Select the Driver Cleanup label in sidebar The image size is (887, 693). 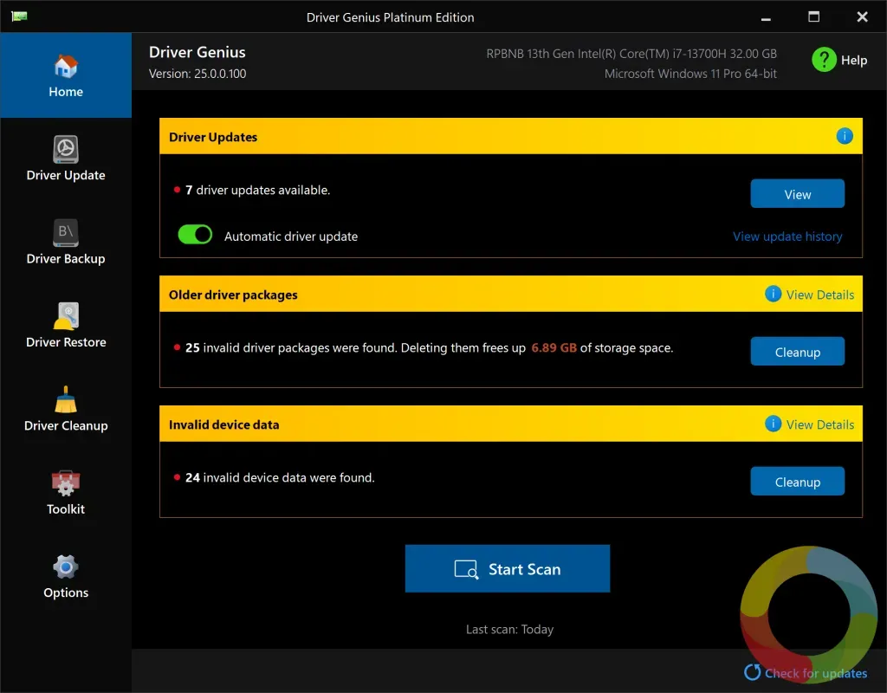point(66,425)
